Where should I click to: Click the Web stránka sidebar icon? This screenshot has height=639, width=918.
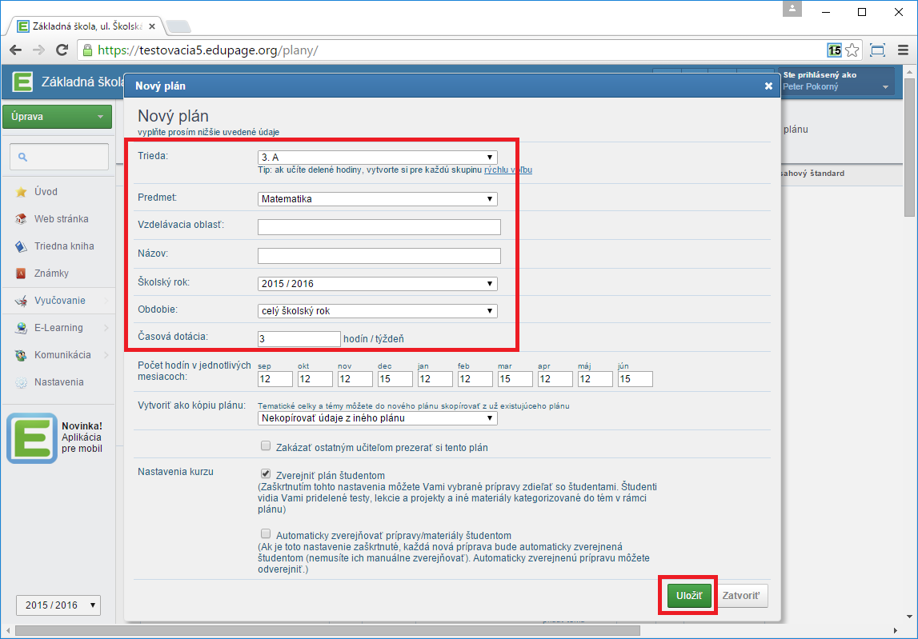(22, 219)
